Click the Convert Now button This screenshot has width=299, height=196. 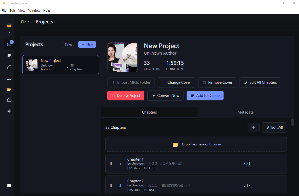165,96
